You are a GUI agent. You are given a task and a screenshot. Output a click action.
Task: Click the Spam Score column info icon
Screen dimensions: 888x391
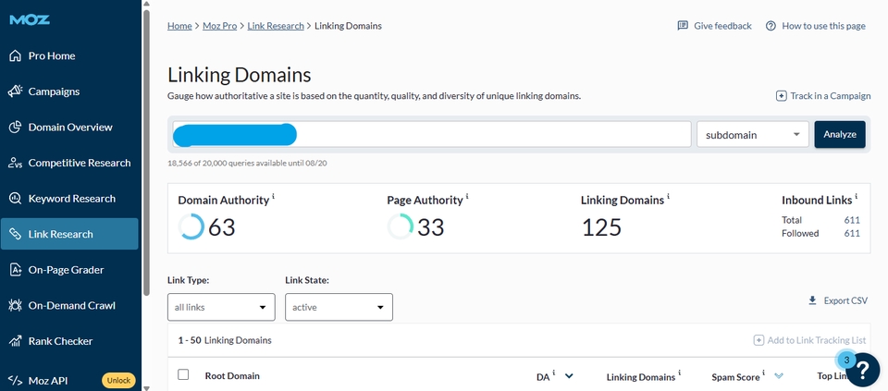pos(765,373)
